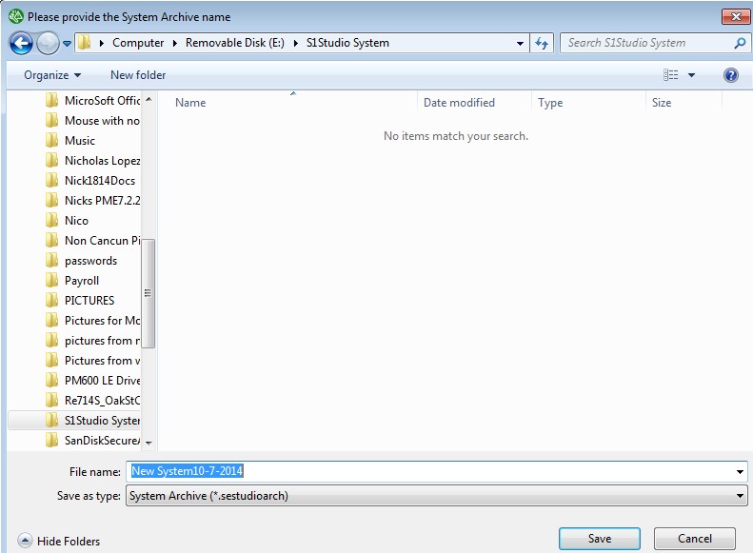Select S1Studio System in the breadcrumb

pos(347,43)
